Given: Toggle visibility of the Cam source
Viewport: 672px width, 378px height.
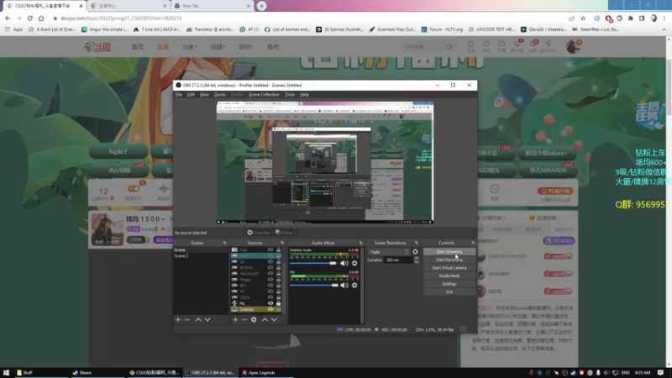Looking at the screenshot, I should click(x=270, y=249).
